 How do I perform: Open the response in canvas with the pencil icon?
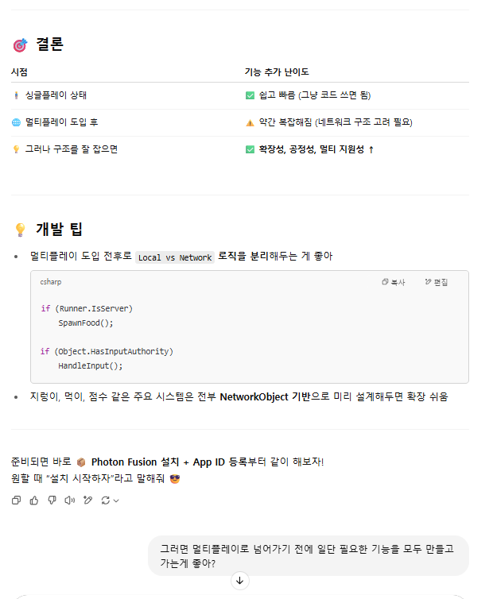(x=87, y=500)
